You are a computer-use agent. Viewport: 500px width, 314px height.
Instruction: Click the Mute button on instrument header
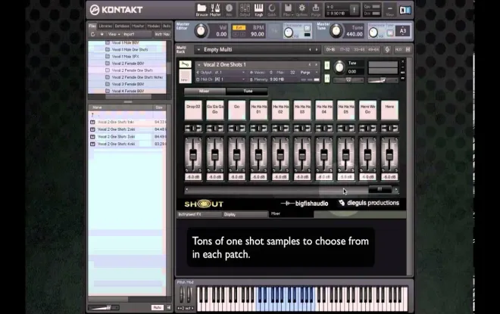(x=327, y=78)
